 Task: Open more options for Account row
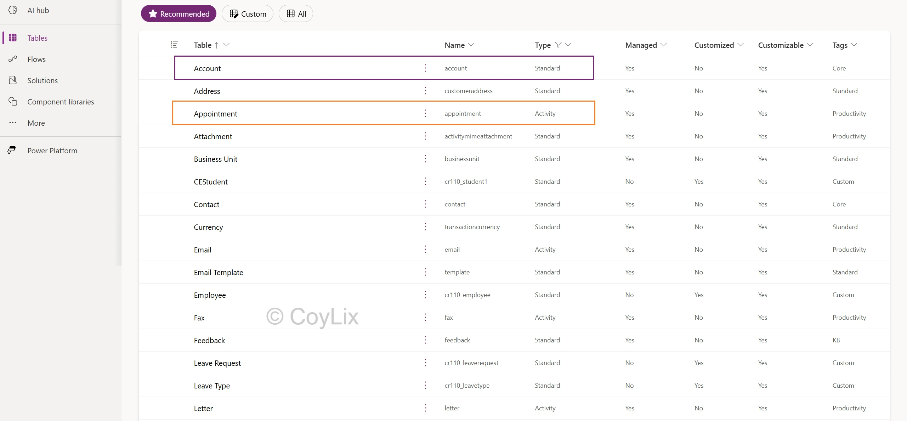coord(425,68)
